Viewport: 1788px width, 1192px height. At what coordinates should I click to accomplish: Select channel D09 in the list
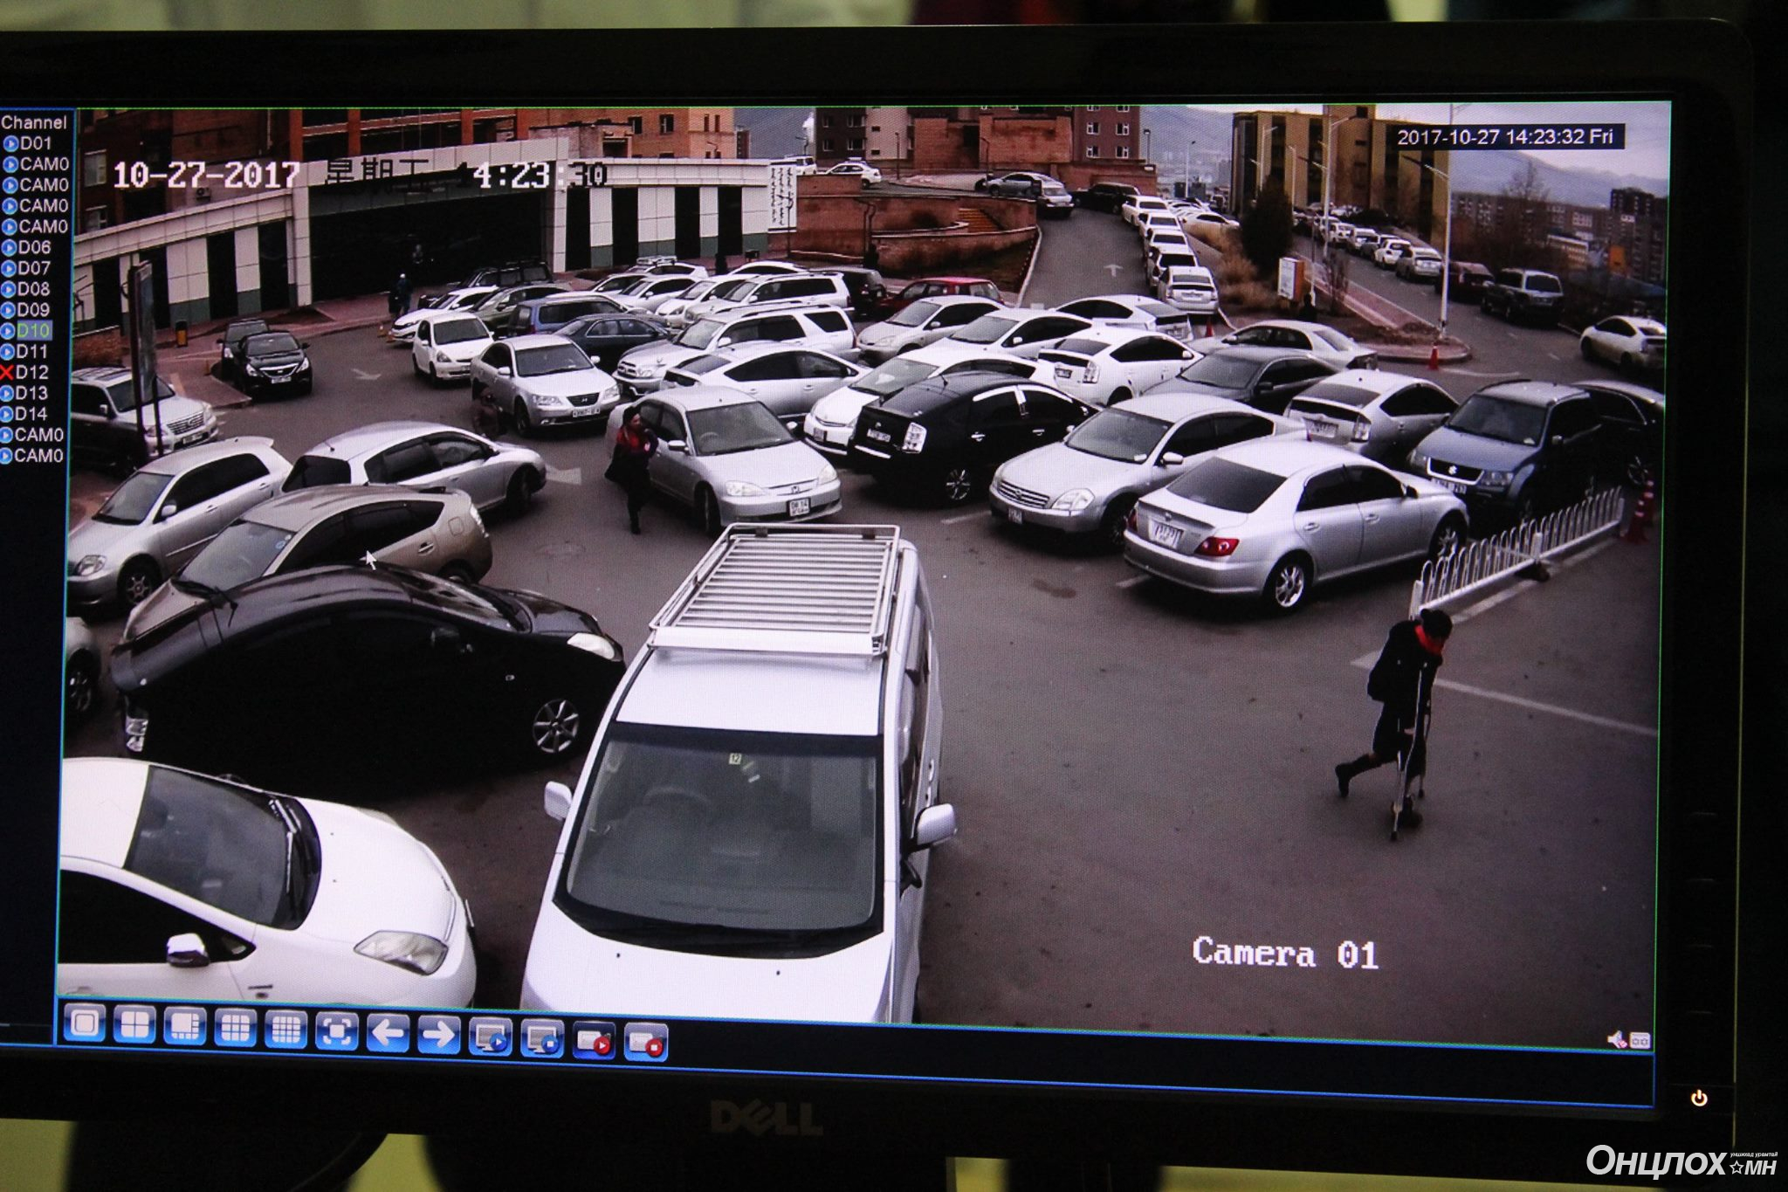point(34,311)
